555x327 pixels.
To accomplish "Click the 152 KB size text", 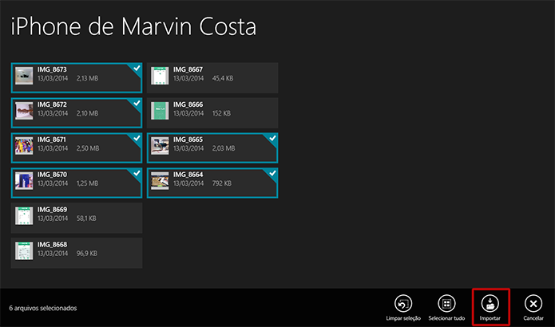I will pos(221,113).
